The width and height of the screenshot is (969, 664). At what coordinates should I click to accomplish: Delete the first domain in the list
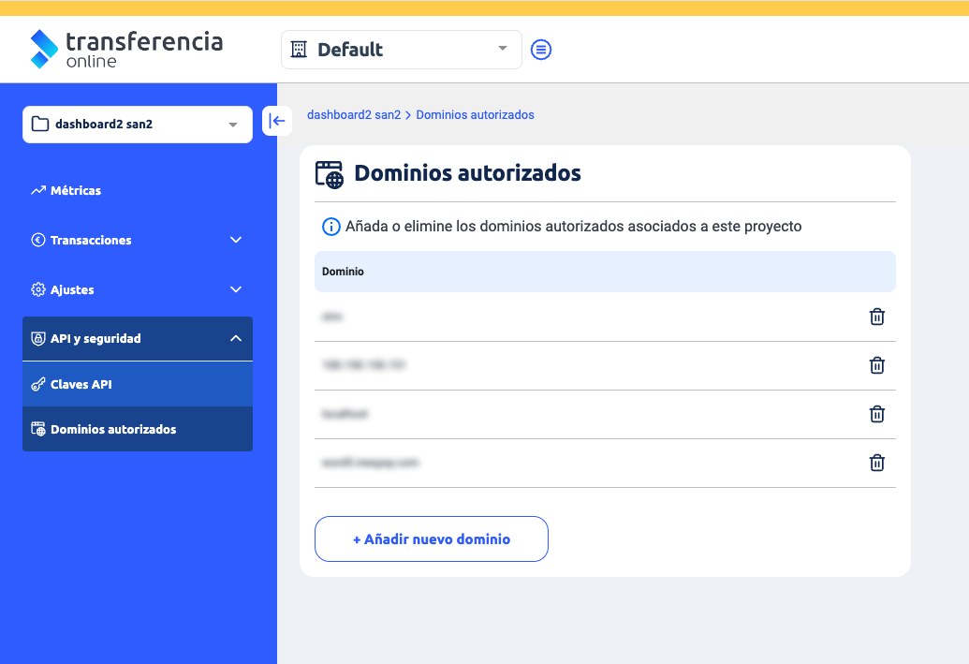tap(876, 317)
